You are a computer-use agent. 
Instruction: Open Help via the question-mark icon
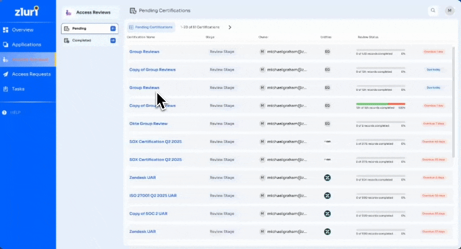[x=4, y=113]
